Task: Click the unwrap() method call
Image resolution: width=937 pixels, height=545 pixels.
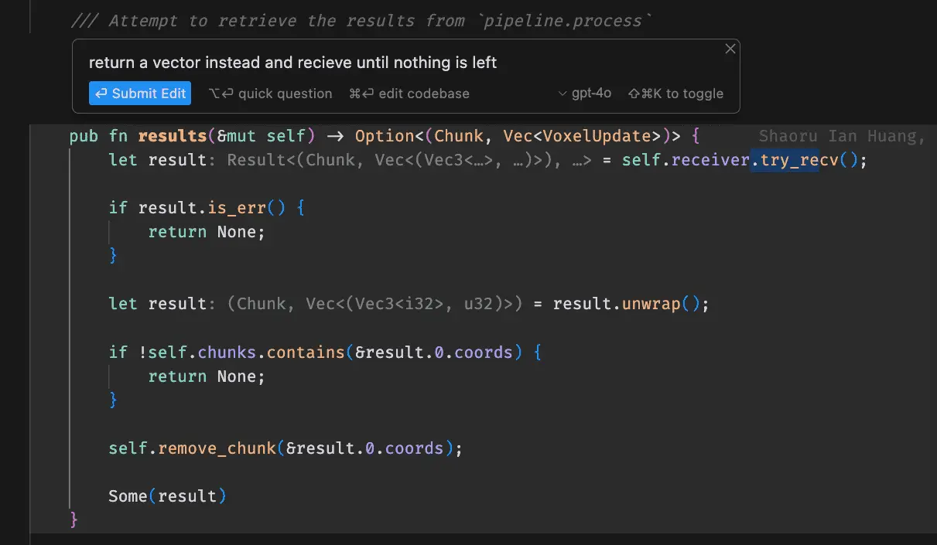Action: tap(661, 304)
